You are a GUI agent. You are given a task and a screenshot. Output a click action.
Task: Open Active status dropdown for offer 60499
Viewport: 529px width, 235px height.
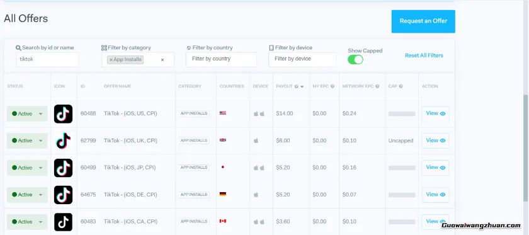[x=27, y=168]
